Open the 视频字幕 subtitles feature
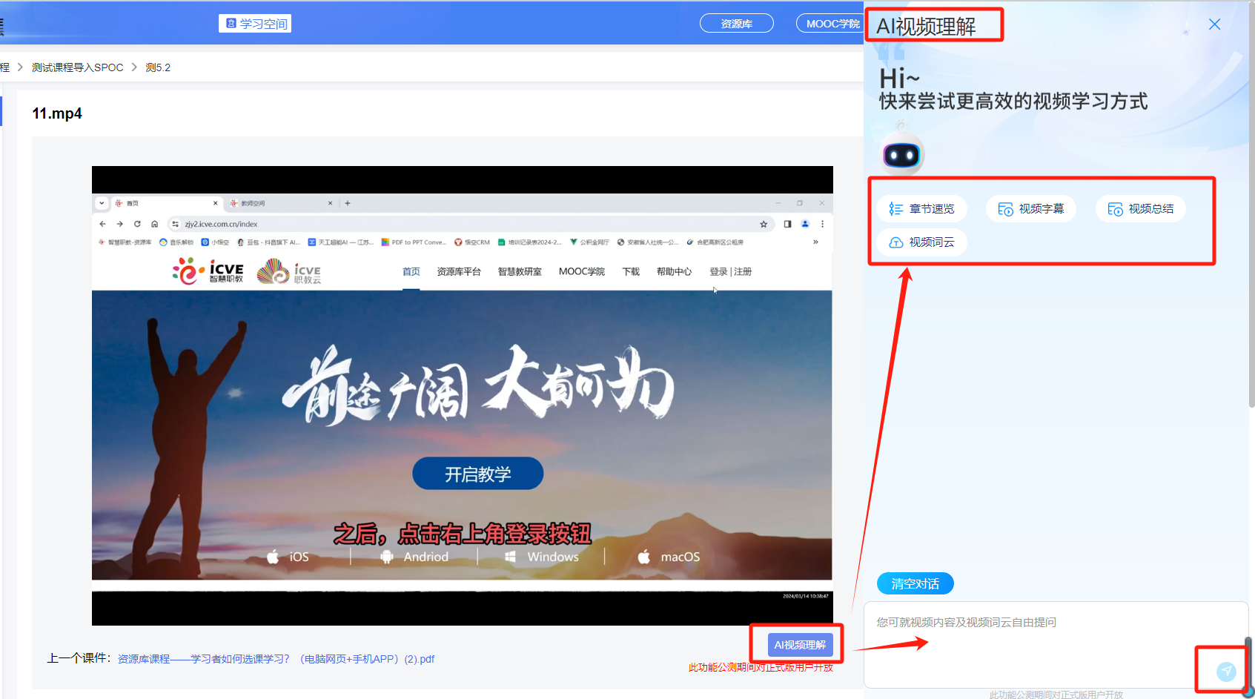 pyautogui.click(x=1031, y=208)
